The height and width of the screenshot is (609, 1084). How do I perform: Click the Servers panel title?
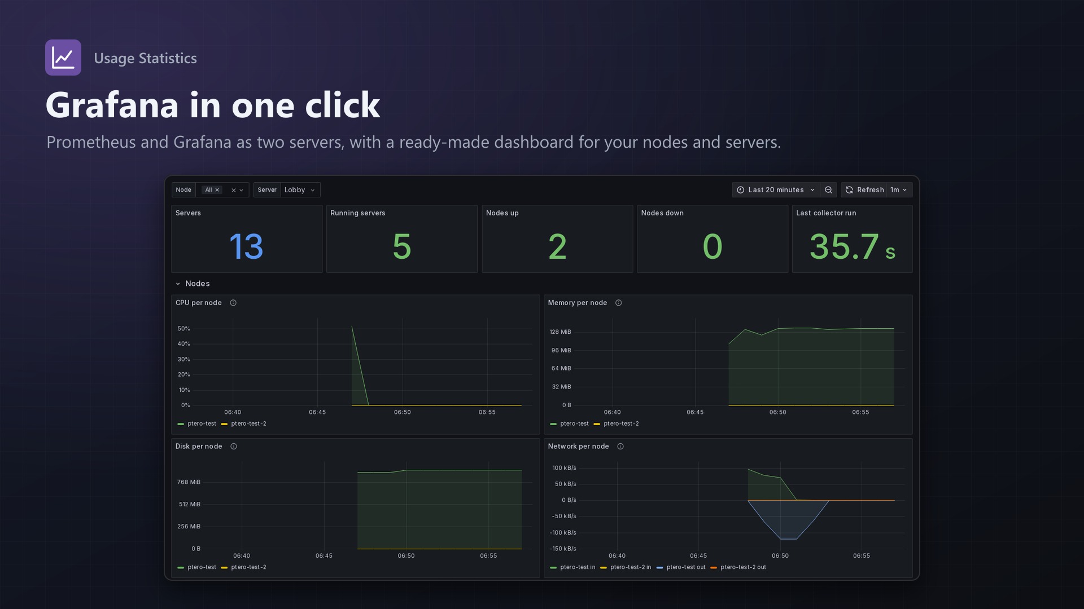point(188,213)
